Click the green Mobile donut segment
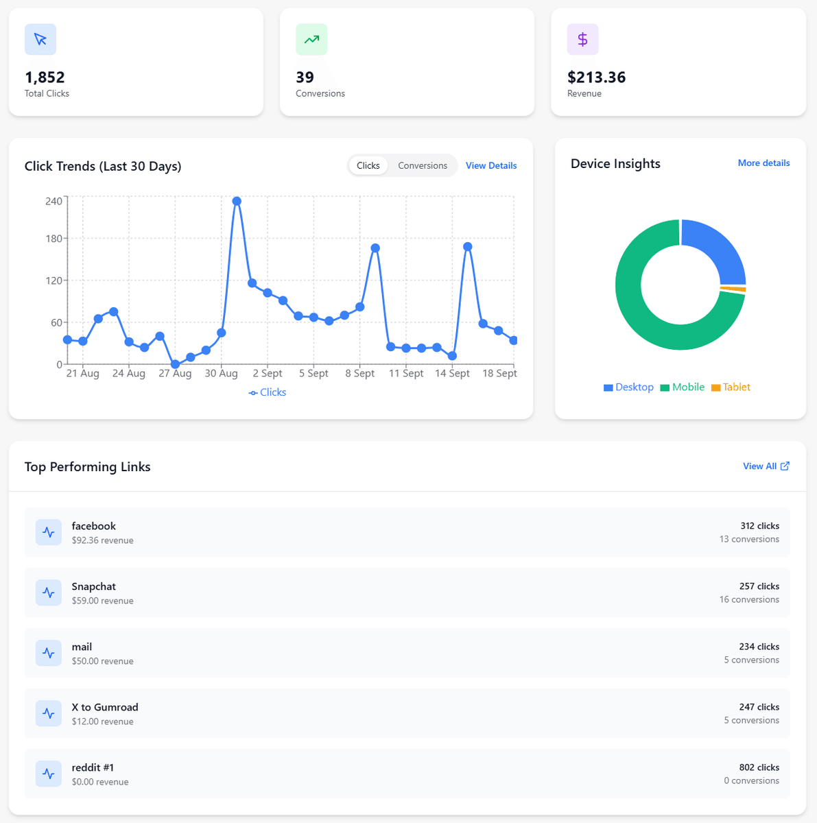Screen dimensions: 817x823 pos(638,309)
